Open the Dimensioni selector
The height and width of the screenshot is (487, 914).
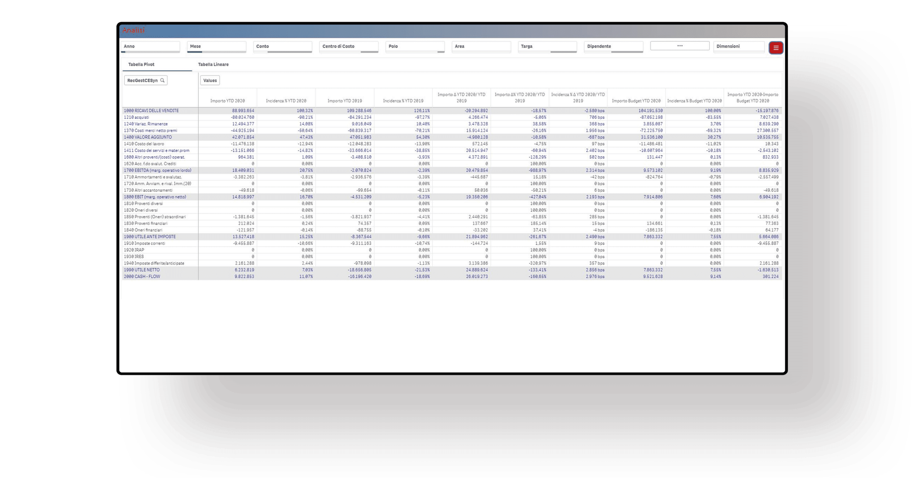click(x=738, y=46)
